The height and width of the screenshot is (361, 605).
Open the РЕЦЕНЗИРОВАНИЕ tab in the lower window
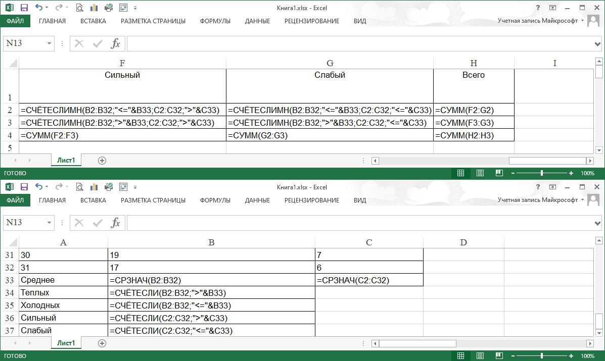pyautogui.click(x=312, y=200)
